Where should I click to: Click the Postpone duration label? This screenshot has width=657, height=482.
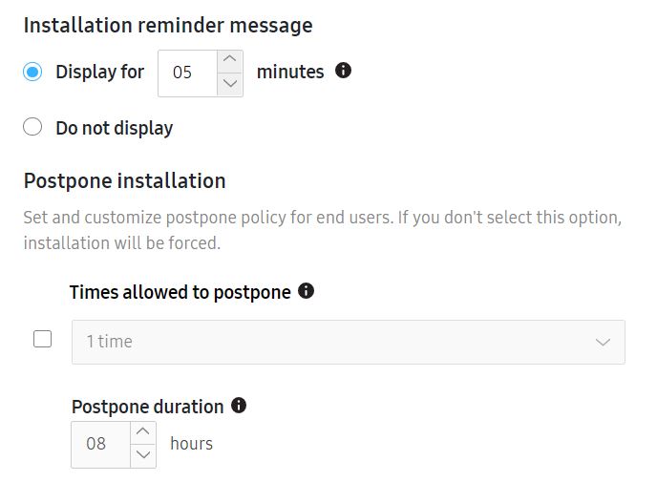click(x=147, y=407)
